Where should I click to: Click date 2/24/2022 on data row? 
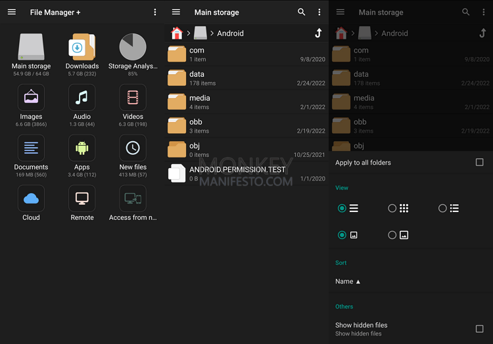[311, 83]
